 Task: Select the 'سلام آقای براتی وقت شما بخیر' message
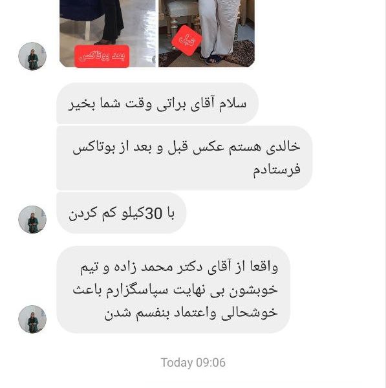point(157,103)
